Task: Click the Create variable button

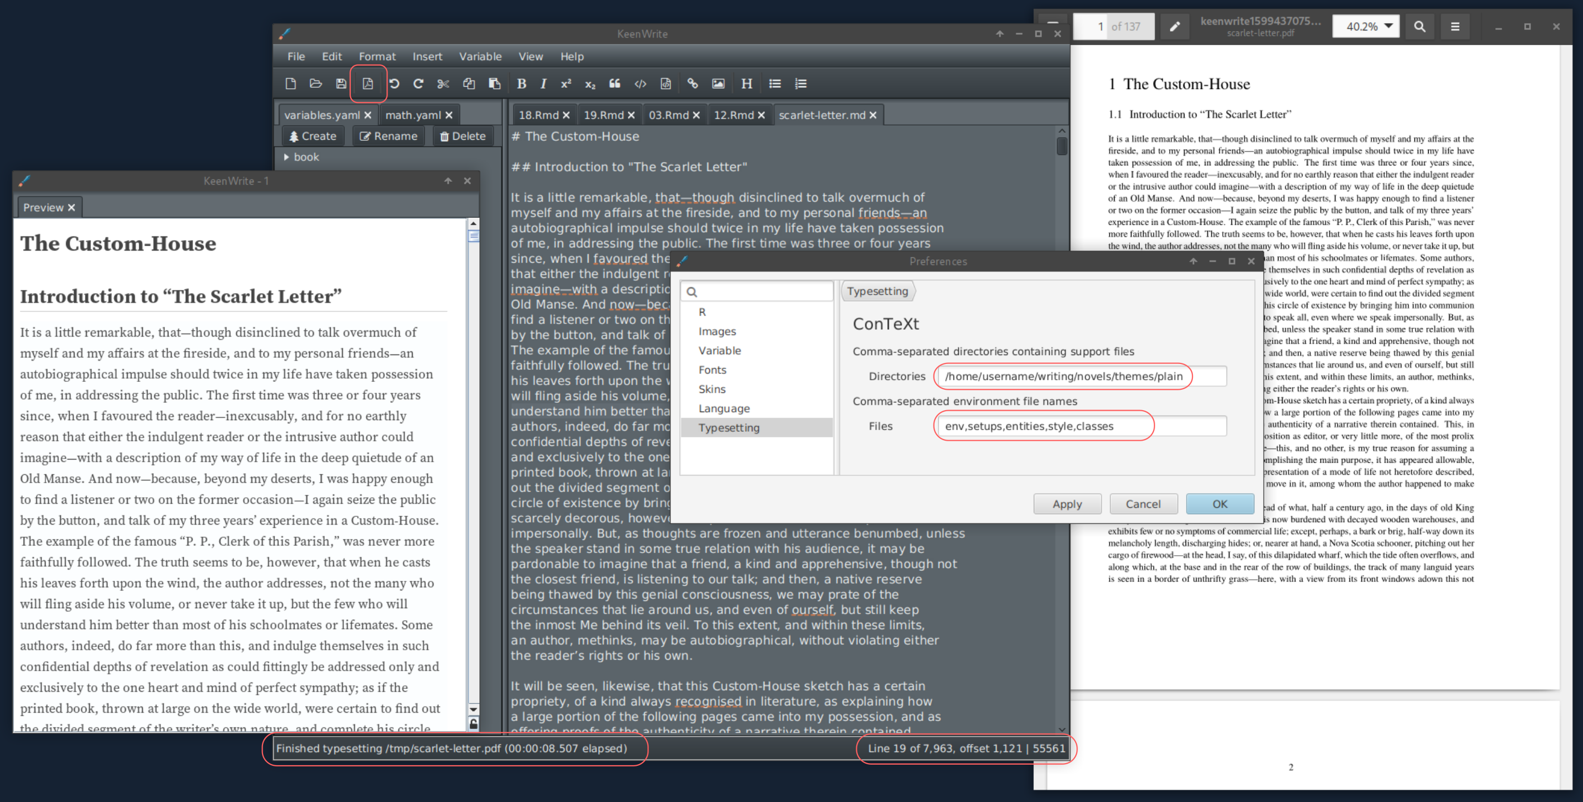Action: tap(313, 136)
